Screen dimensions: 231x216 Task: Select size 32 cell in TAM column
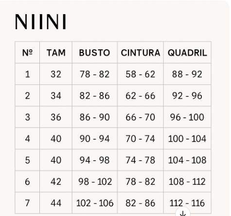pos(56,74)
